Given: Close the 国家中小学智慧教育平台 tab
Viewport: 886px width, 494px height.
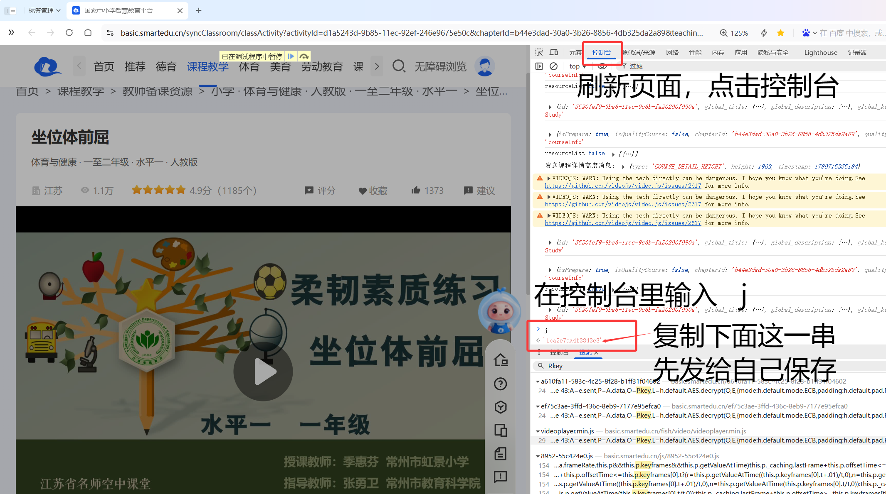Looking at the screenshot, I should point(180,10).
